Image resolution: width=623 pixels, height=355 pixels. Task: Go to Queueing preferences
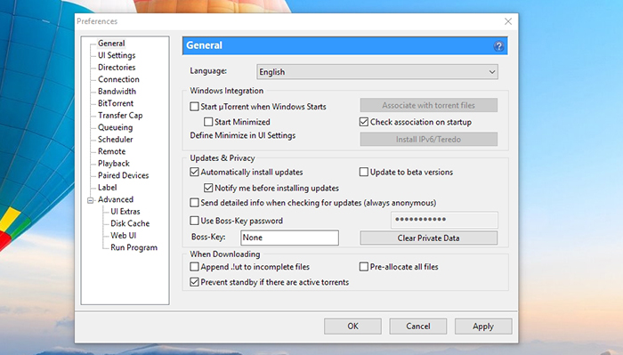point(115,127)
